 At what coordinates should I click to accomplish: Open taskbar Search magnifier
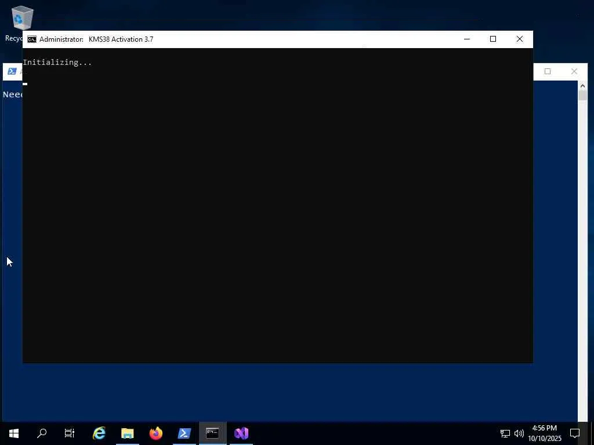click(x=42, y=433)
